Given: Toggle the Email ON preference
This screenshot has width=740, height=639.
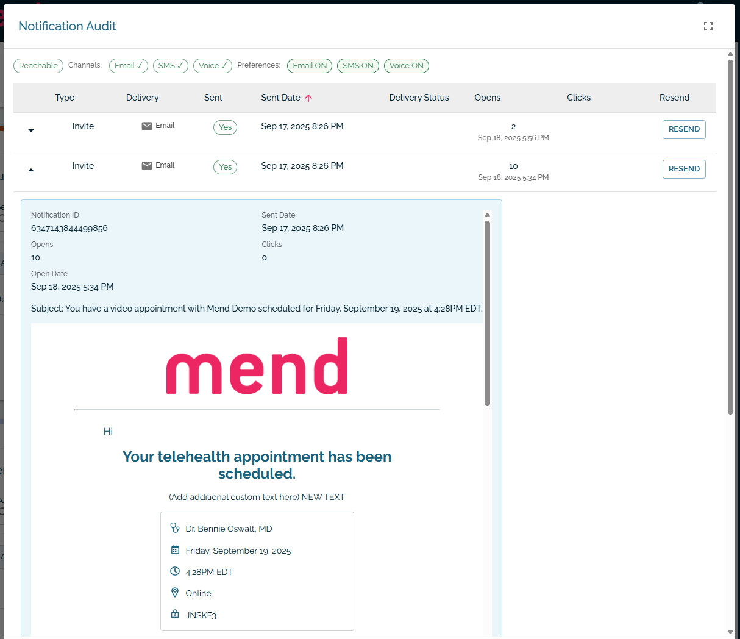Looking at the screenshot, I should (x=310, y=66).
